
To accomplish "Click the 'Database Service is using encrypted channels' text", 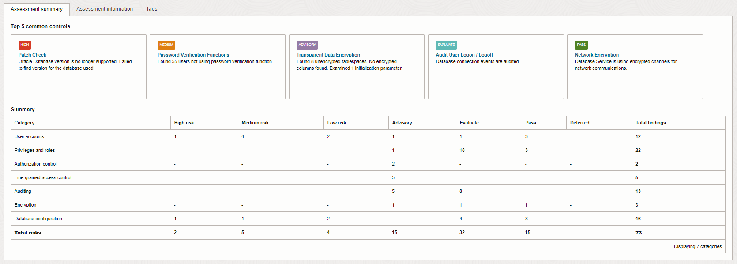I will 626,65.
